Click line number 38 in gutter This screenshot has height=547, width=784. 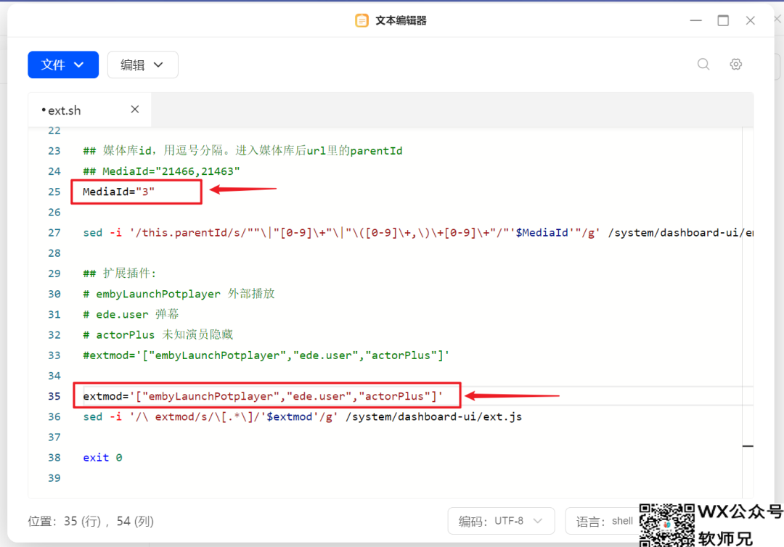[54, 458]
